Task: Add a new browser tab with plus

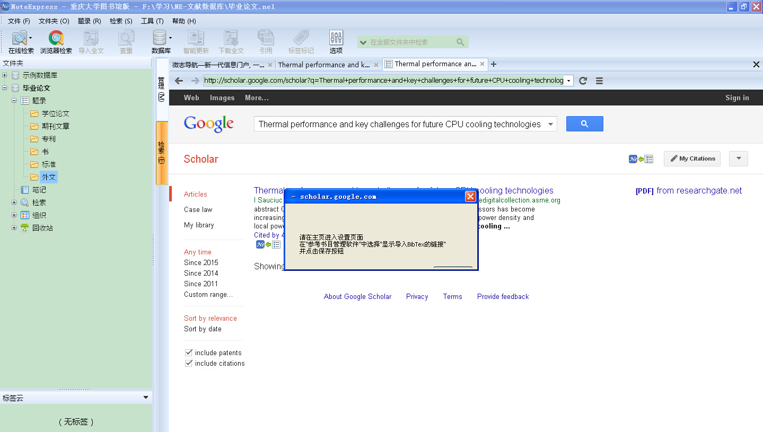Action: [494, 64]
